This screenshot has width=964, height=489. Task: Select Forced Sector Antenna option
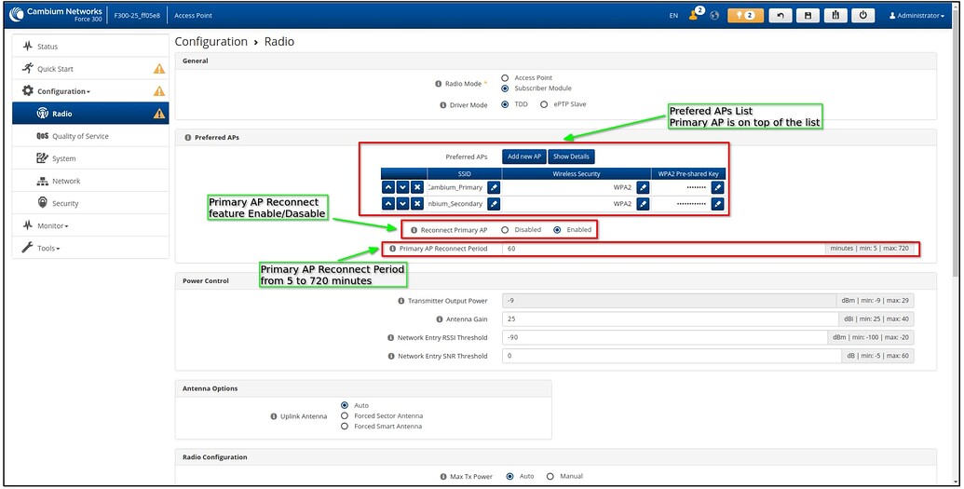pos(345,415)
